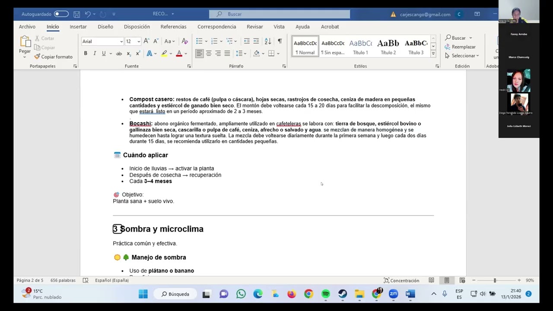The image size is (553, 311).
Task: Decrease paragraph indent
Action: point(247,41)
